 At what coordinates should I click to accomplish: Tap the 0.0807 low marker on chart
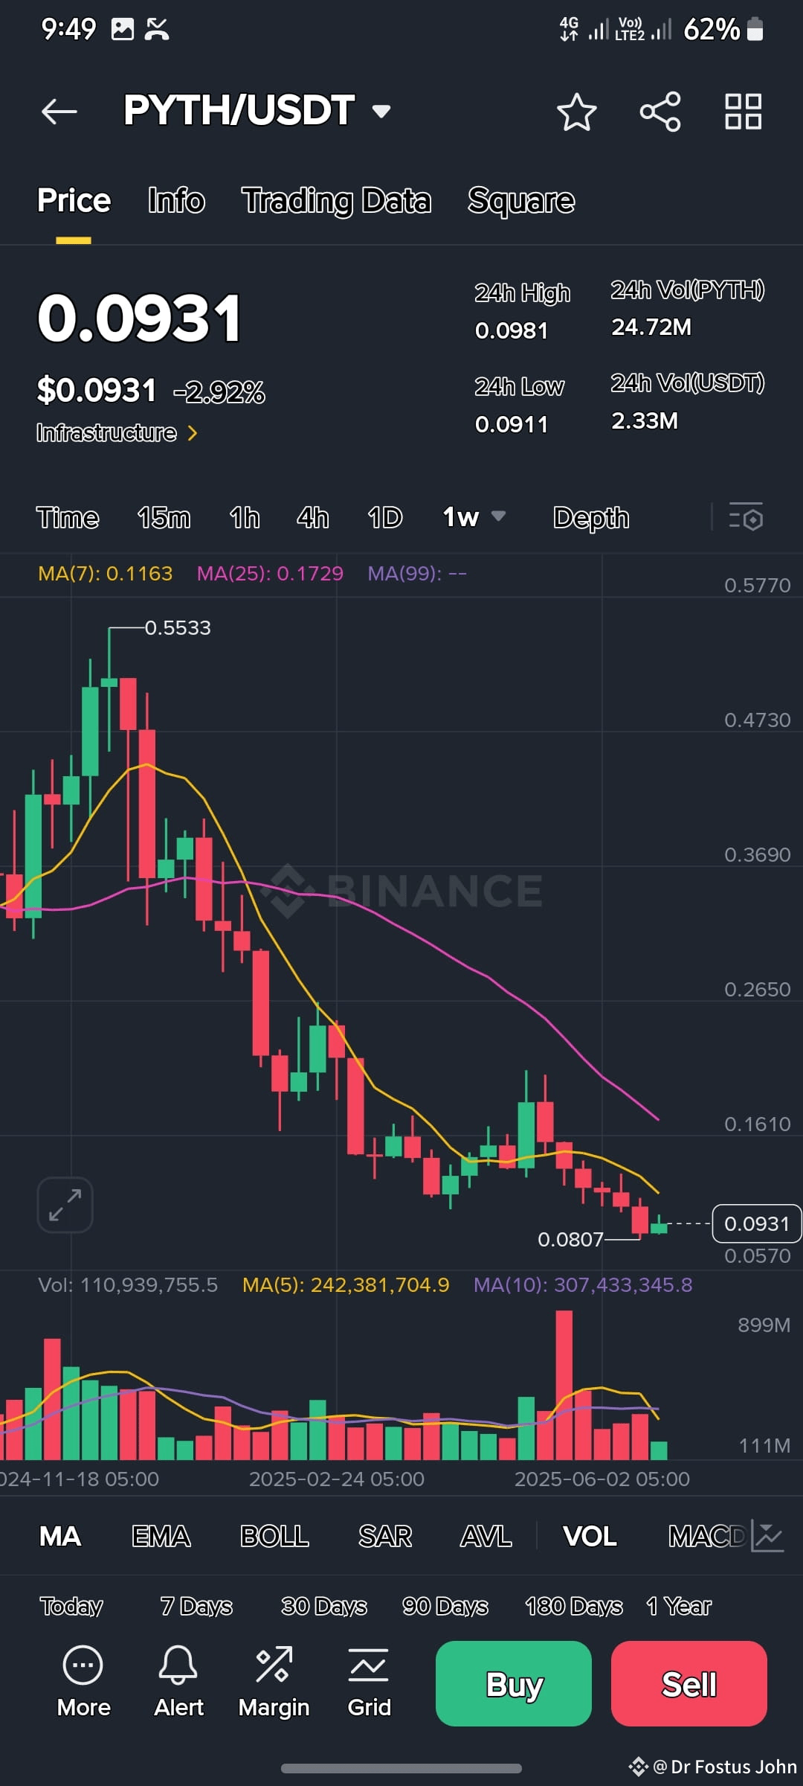[x=570, y=1239]
